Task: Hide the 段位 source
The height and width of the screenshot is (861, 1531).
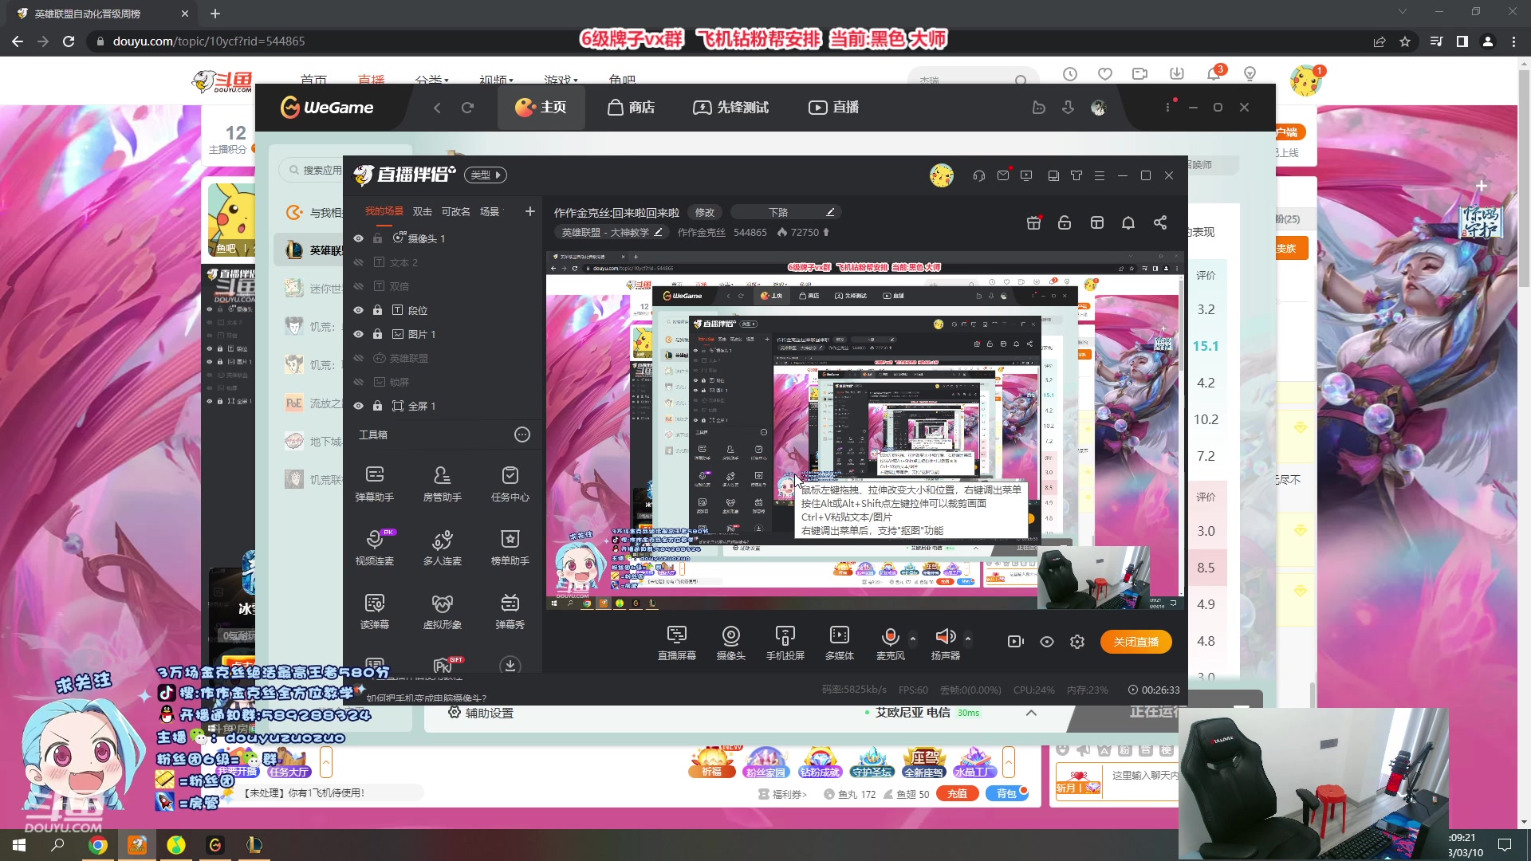Action: [x=359, y=310]
